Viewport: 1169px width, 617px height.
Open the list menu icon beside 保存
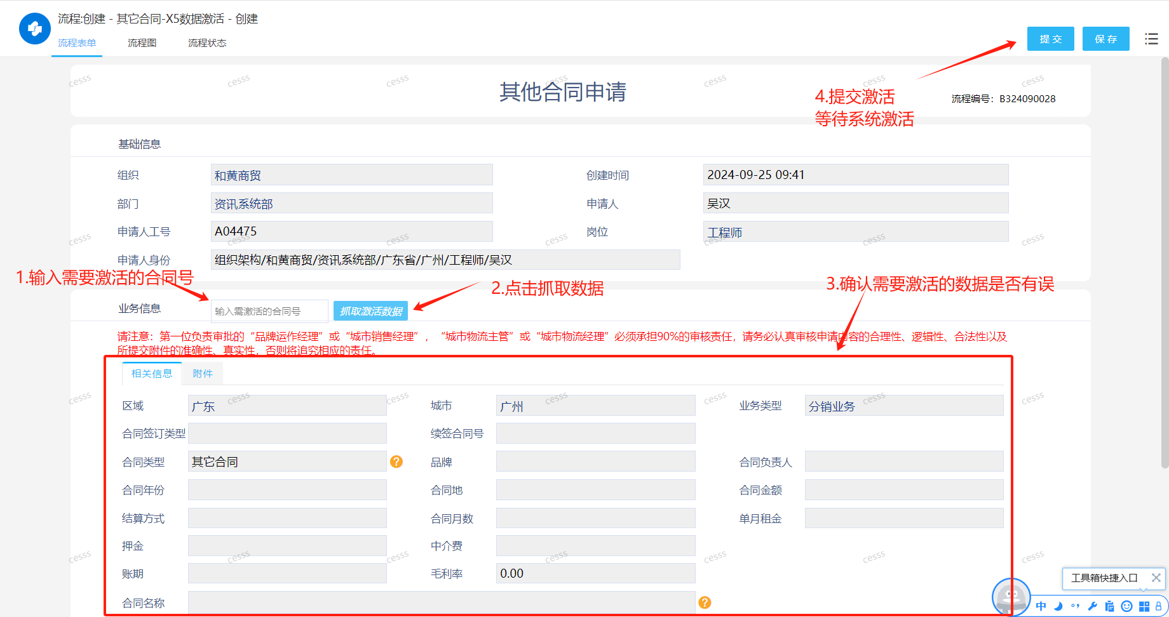click(x=1151, y=39)
